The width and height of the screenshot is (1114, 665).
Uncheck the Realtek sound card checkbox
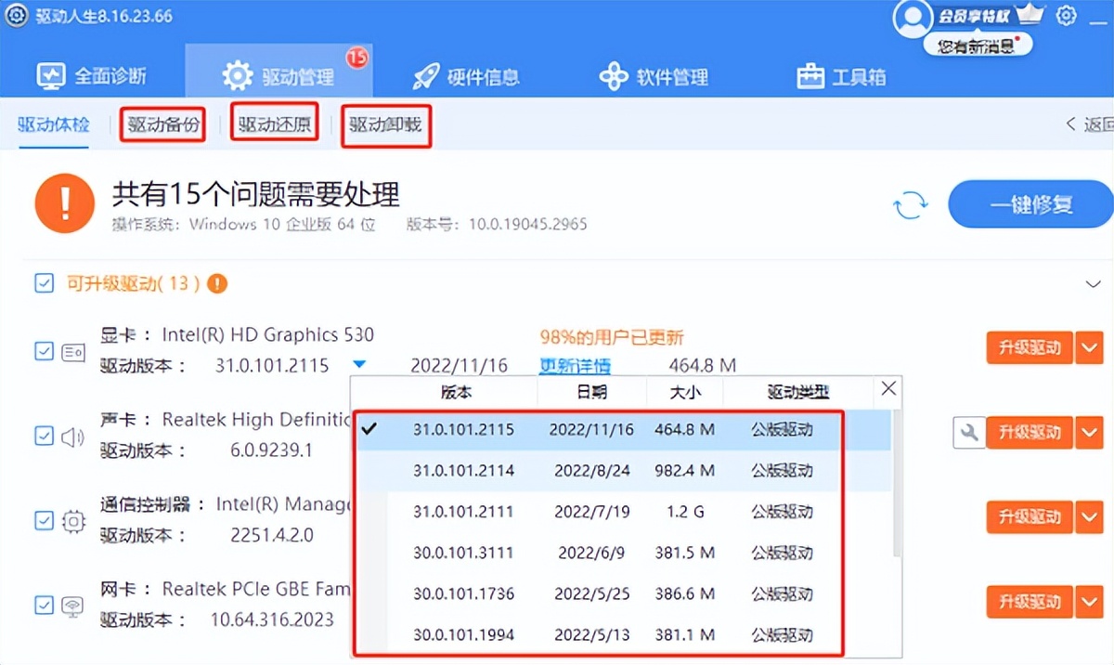click(x=44, y=436)
